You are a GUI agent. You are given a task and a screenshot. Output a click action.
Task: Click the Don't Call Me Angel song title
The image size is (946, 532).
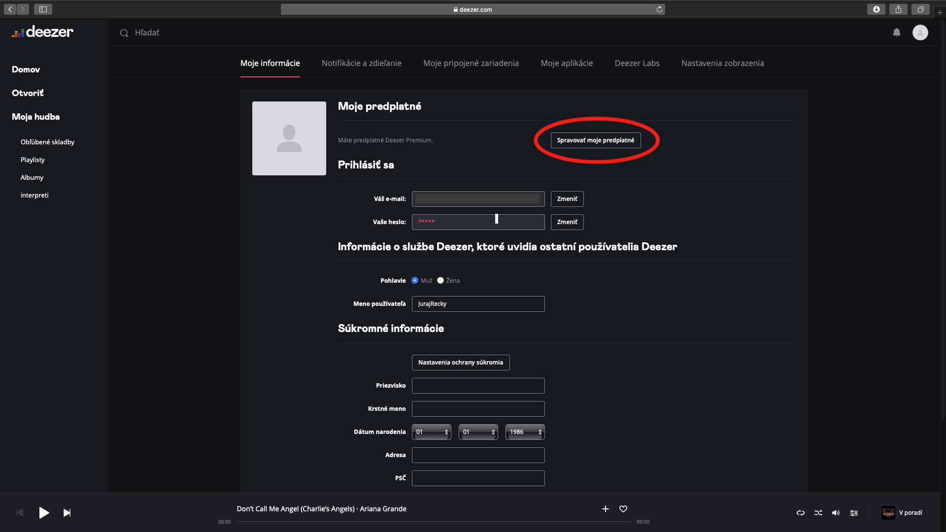pos(296,509)
